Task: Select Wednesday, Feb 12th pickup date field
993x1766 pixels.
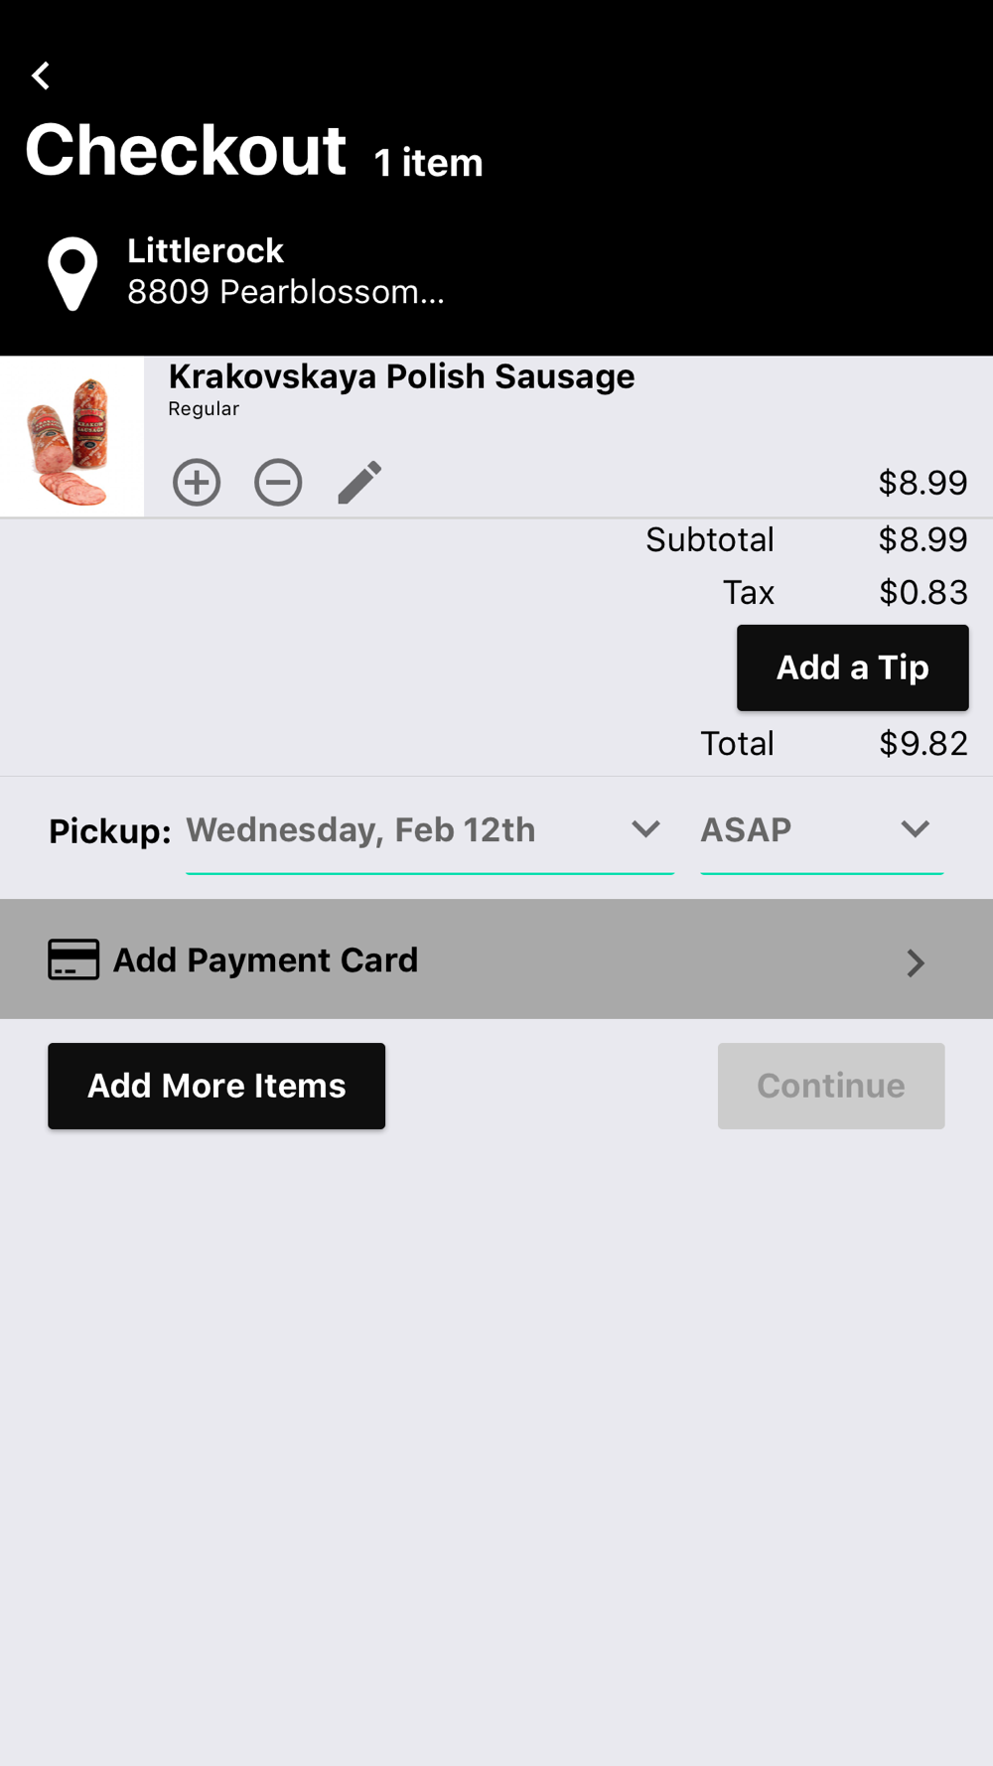Action: pyautogui.click(x=430, y=831)
